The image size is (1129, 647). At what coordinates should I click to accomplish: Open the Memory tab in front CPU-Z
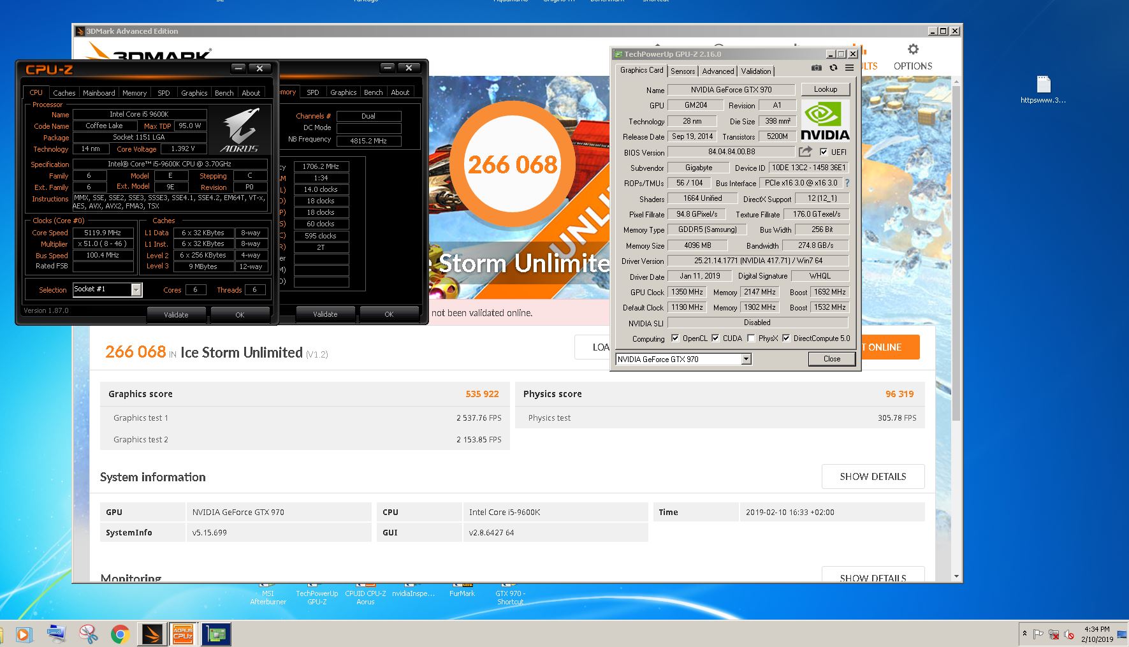point(135,92)
